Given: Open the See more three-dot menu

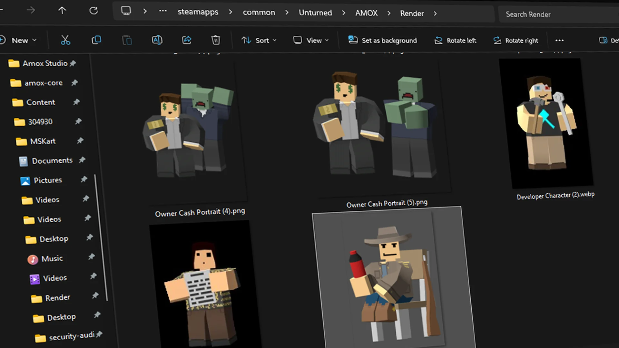Looking at the screenshot, I should pos(559,41).
